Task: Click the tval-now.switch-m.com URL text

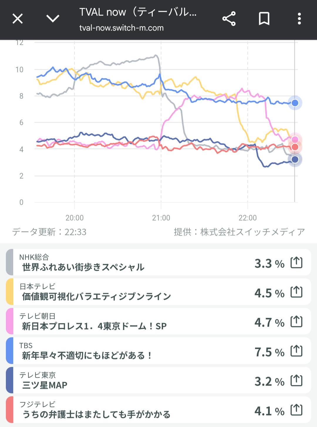Action: (121, 28)
